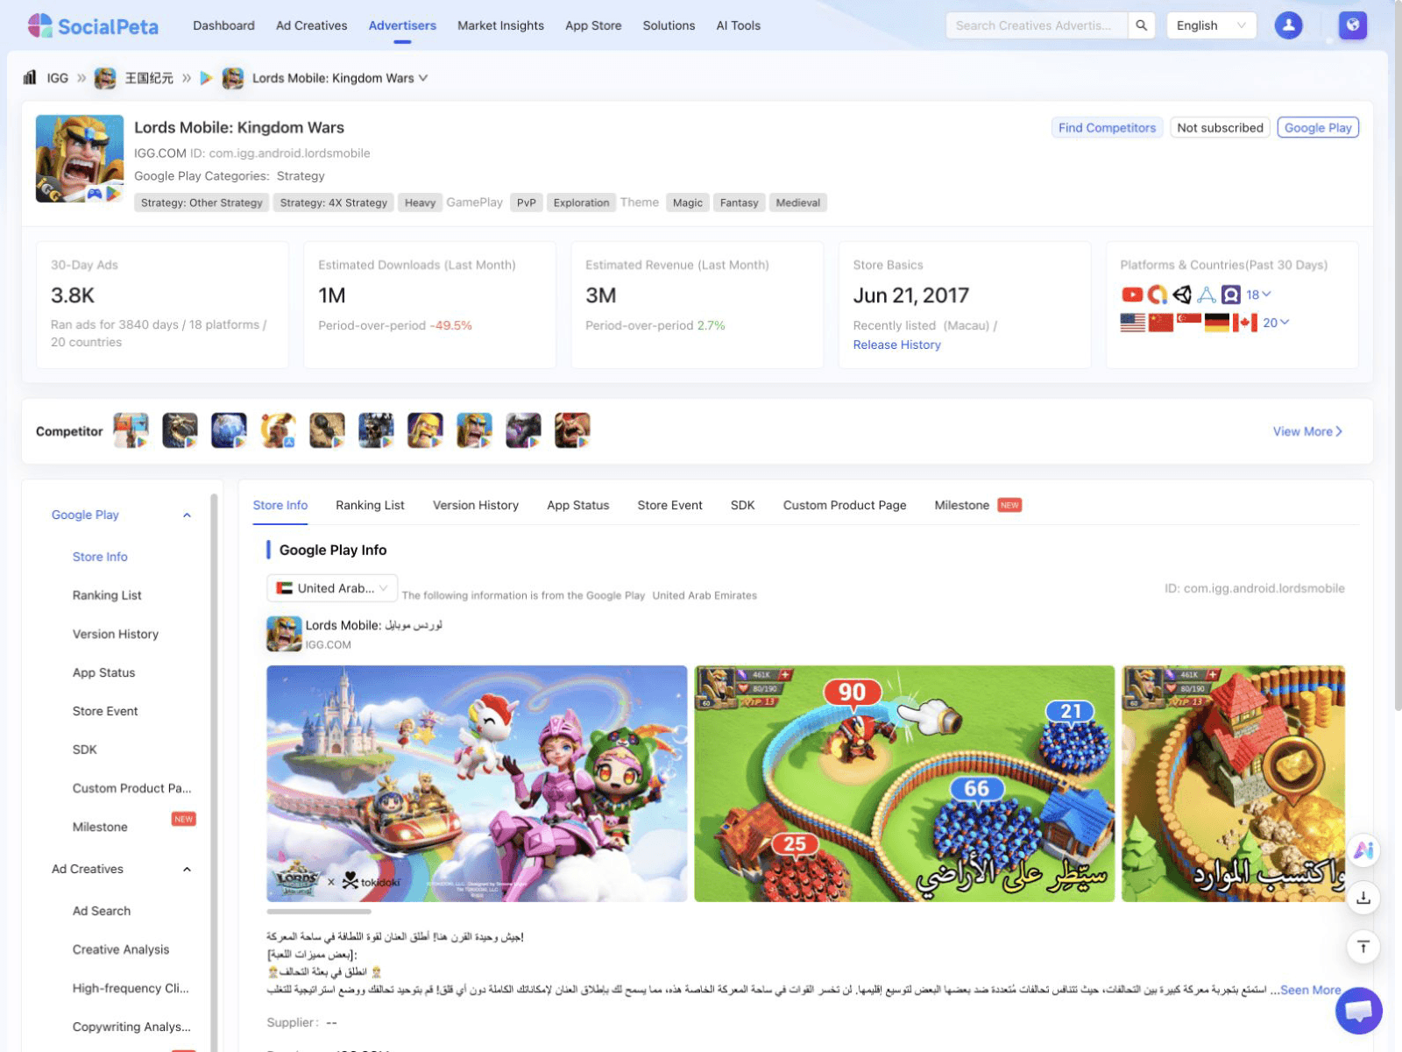Viewport: 1402px width, 1052px height.
Task: Click View More competitors link
Action: pyautogui.click(x=1307, y=431)
